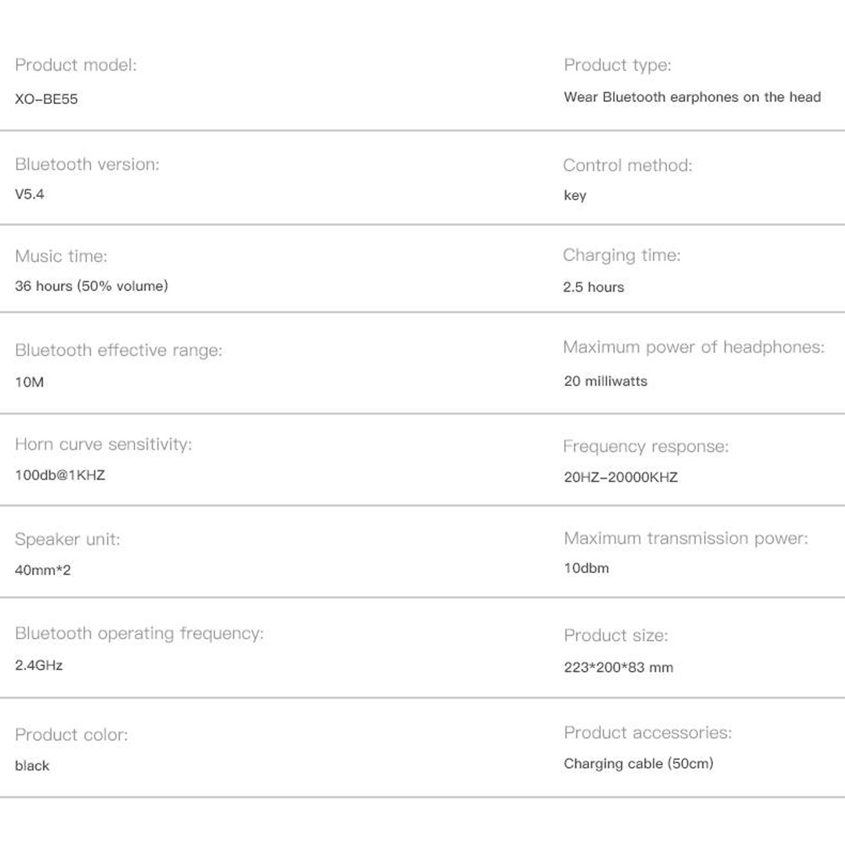
Task: Click the Product type label
Action: click(617, 65)
